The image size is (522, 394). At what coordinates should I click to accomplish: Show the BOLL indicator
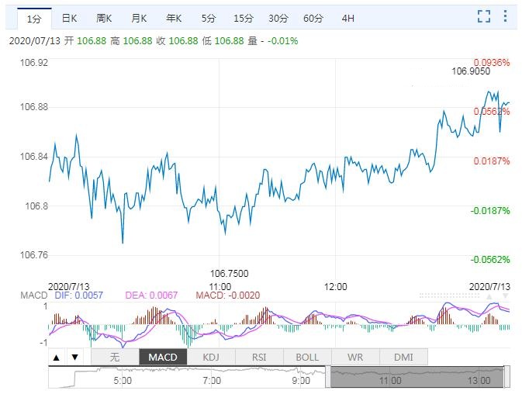(307, 358)
